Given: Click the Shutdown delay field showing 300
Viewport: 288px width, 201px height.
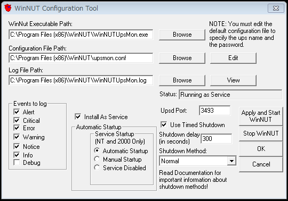Looking at the screenshot, I should coord(216,139).
